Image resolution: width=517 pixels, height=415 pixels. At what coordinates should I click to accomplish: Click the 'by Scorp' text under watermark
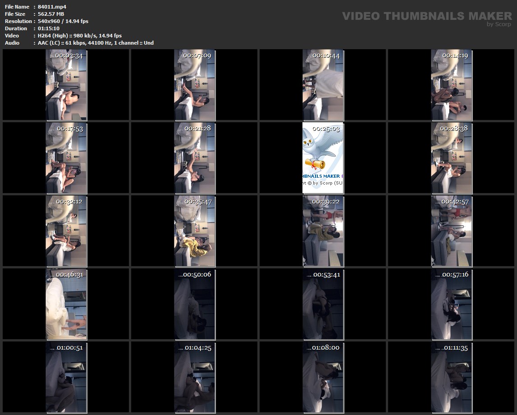tap(499, 24)
